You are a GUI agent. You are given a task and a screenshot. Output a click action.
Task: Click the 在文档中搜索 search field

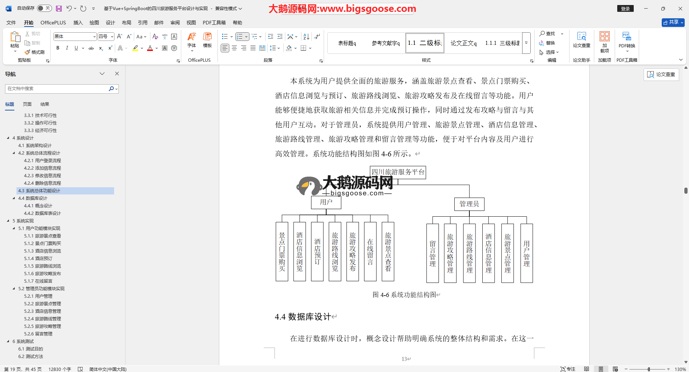tap(57, 89)
